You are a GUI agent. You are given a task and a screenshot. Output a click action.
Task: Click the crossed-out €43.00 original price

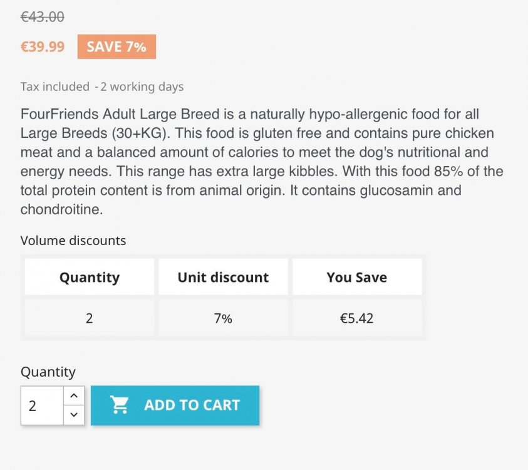[x=43, y=17]
